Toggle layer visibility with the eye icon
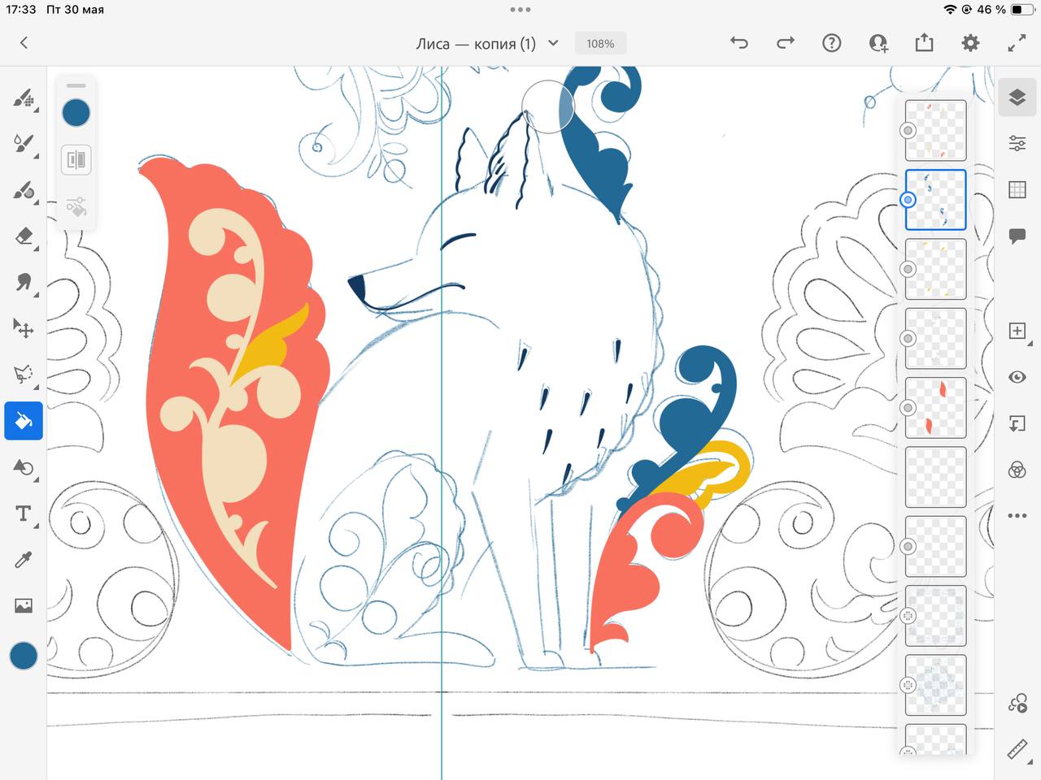The width and height of the screenshot is (1041, 780). pos(1017,377)
